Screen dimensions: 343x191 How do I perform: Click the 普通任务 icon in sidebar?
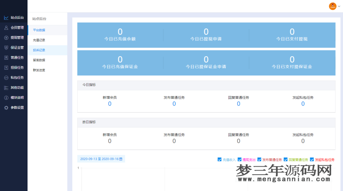[6, 58]
